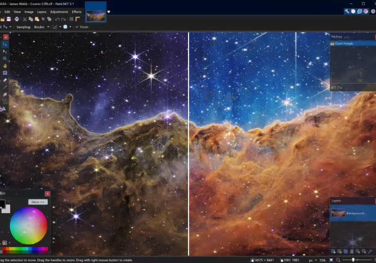Select the Open Image history entry
Viewport: 376px width, 263px height.
tap(353, 43)
